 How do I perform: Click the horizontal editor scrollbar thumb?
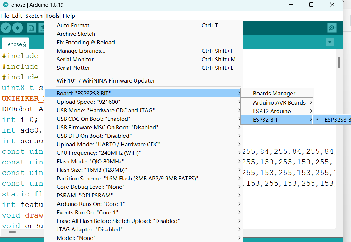(12, 232)
